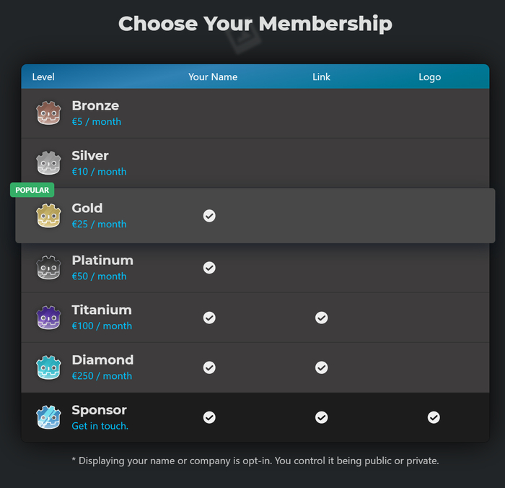Choose the Diamond €250 / month price
This screenshot has width=505, height=488.
point(102,376)
